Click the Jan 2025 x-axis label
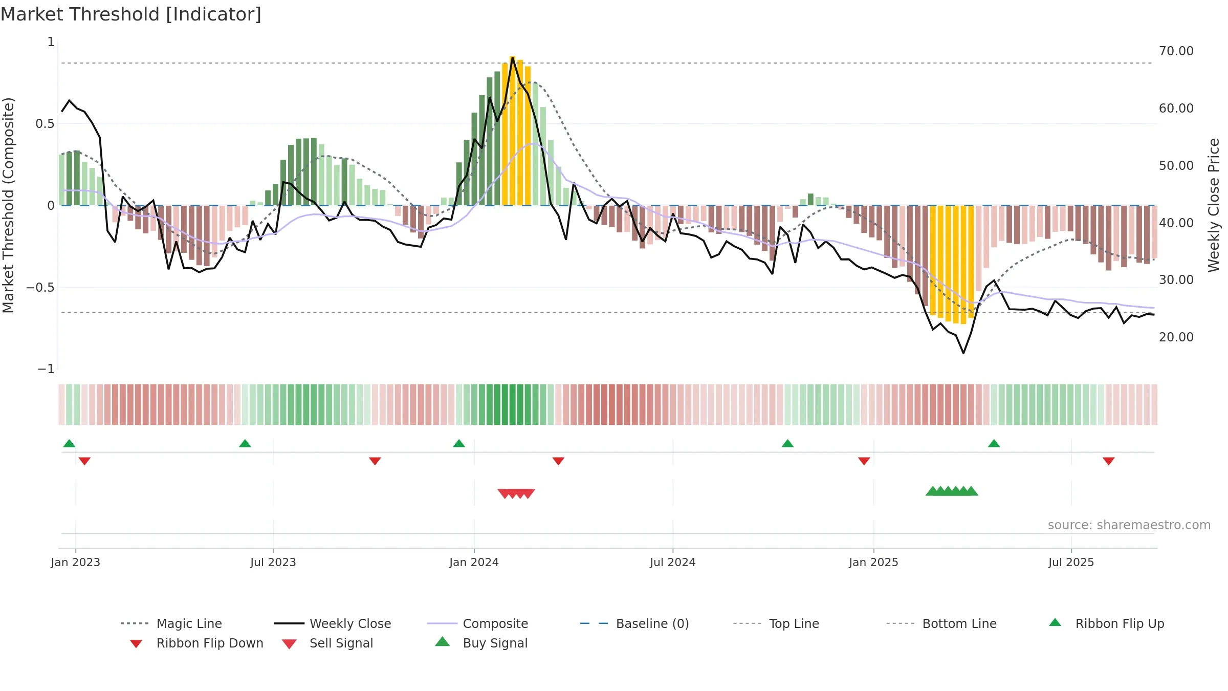This screenshot has width=1228, height=691. click(873, 562)
